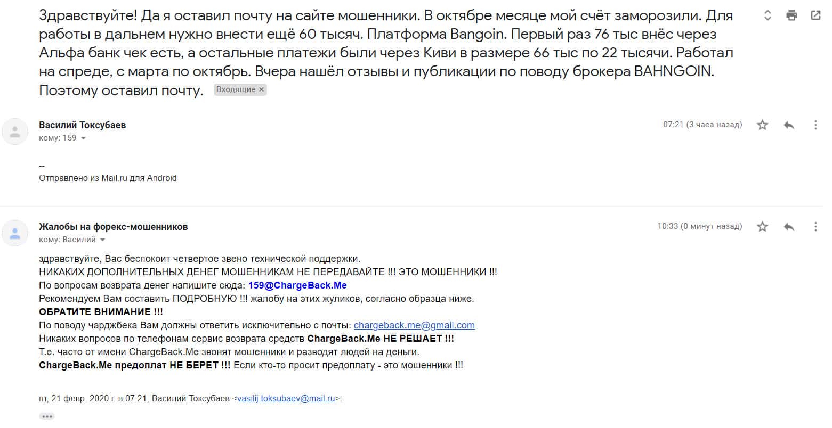Remove the Входящие label from conversation

[261, 90]
